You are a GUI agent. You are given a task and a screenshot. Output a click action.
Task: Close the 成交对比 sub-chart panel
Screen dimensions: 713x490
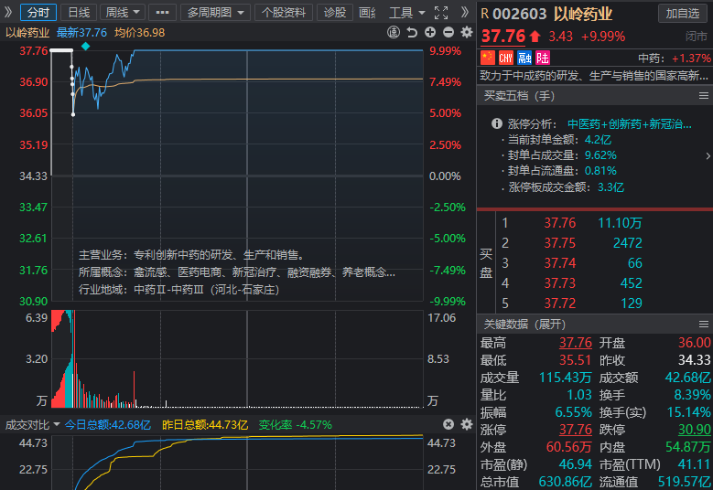[448, 424]
